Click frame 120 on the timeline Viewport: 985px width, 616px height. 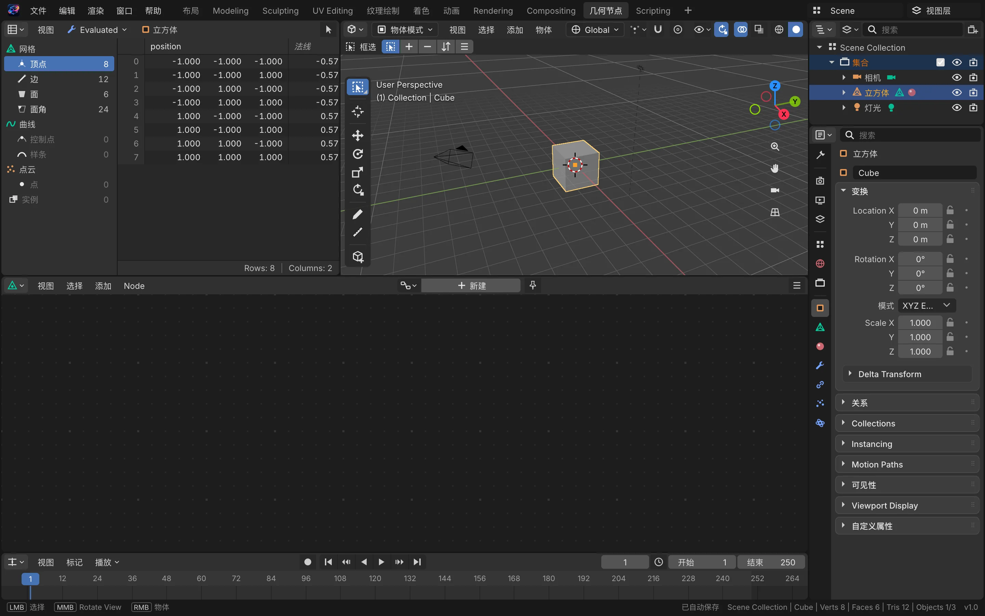375,578
